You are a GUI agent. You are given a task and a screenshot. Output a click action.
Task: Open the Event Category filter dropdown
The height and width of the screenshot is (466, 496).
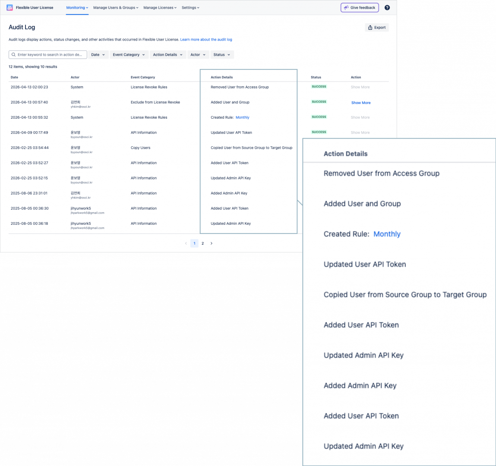pos(129,55)
